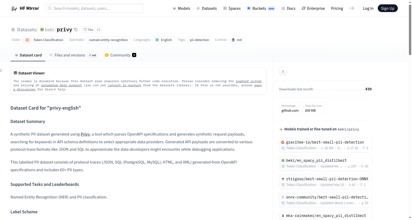The width and height of the screenshot is (412, 220).
Task: Click the HF Mirror logo icon
Action: click(x=14, y=8)
